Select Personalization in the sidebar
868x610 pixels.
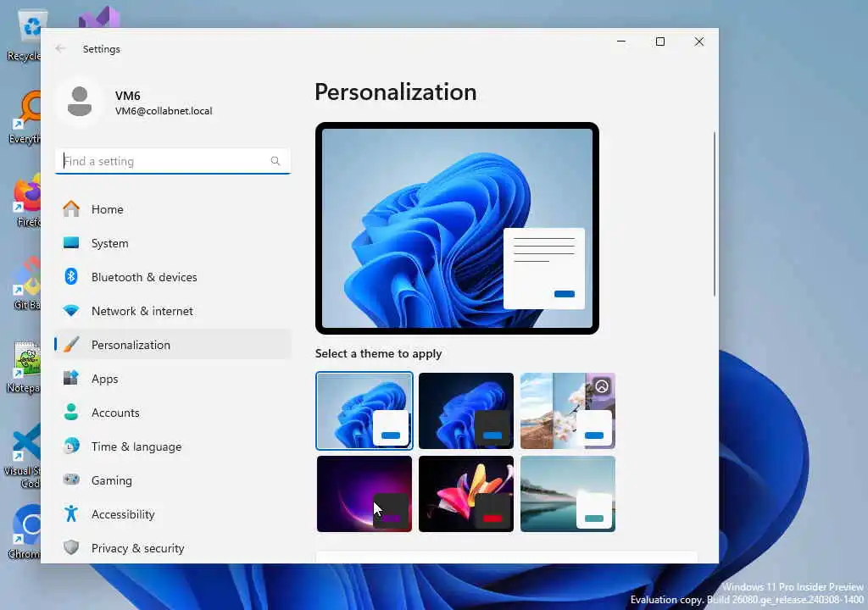tap(173, 344)
